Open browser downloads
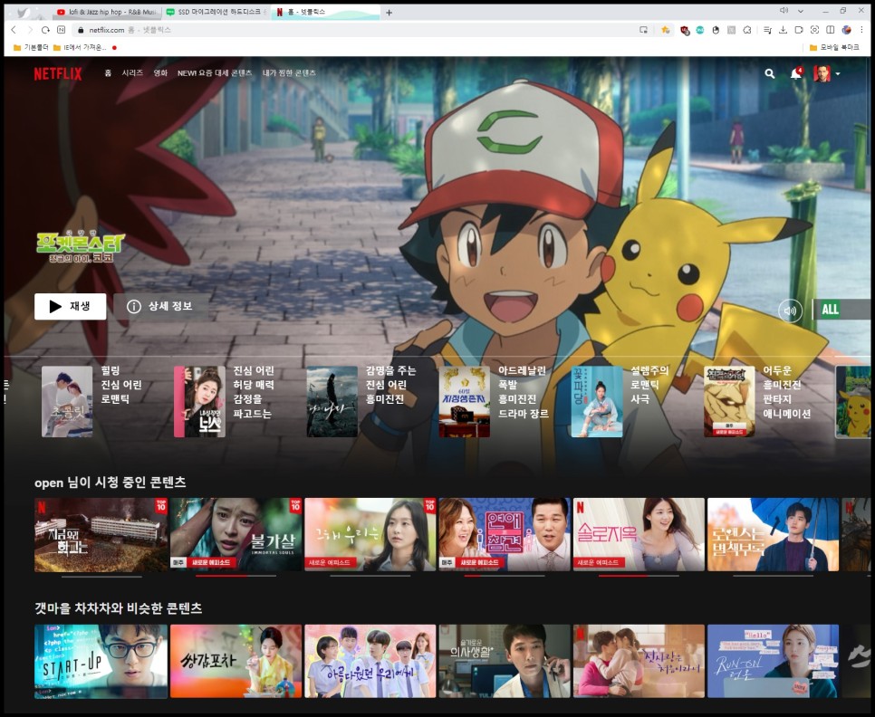The height and width of the screenshot is (717, 875). click(783, 30)
